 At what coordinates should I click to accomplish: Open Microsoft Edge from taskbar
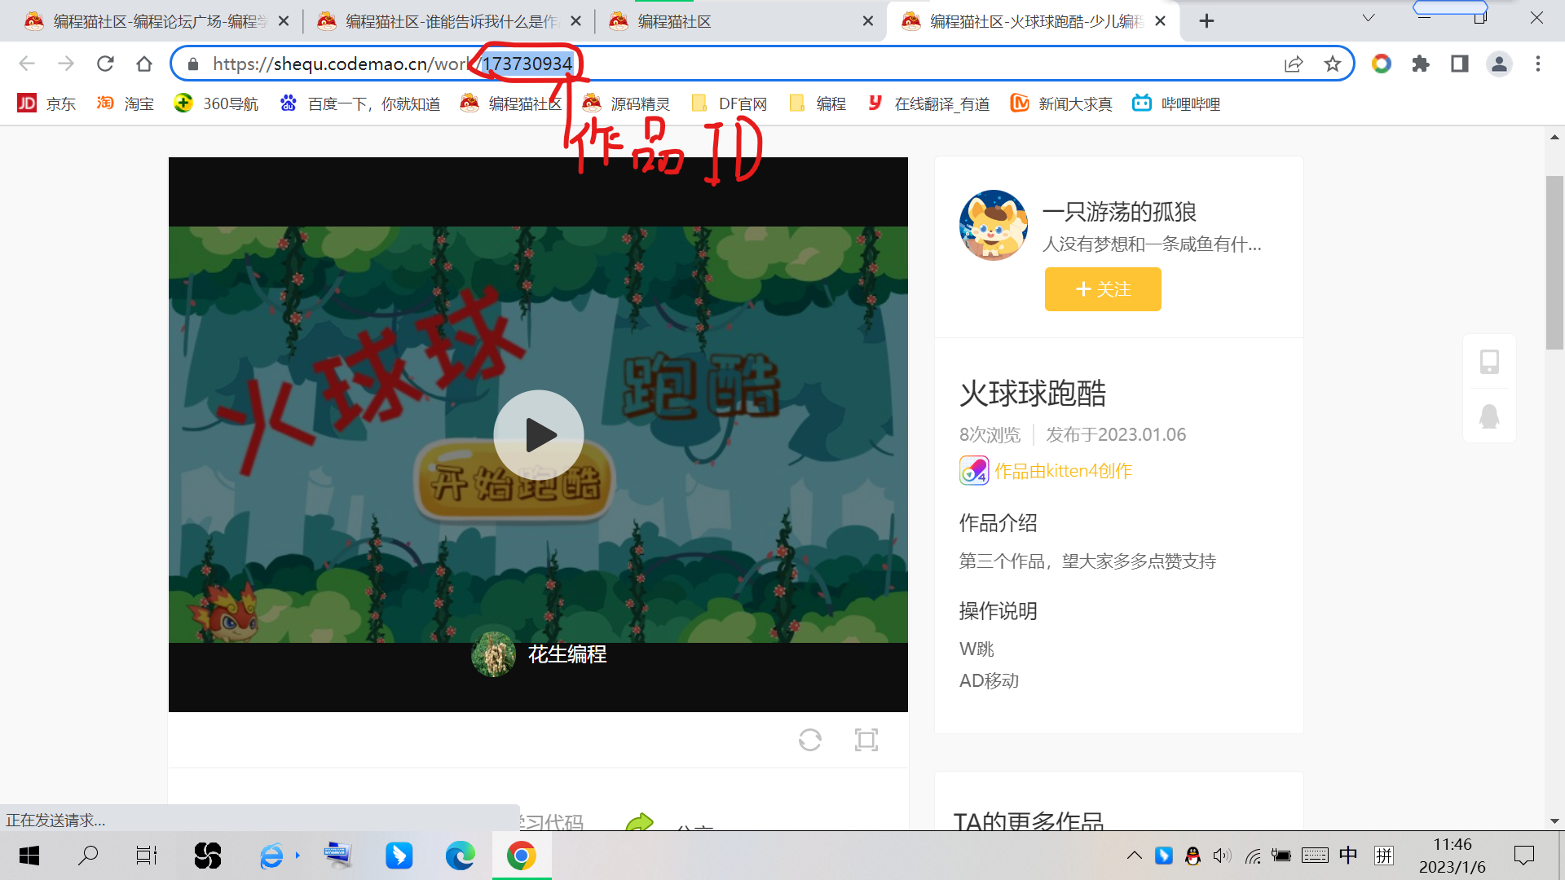[460, 856]
